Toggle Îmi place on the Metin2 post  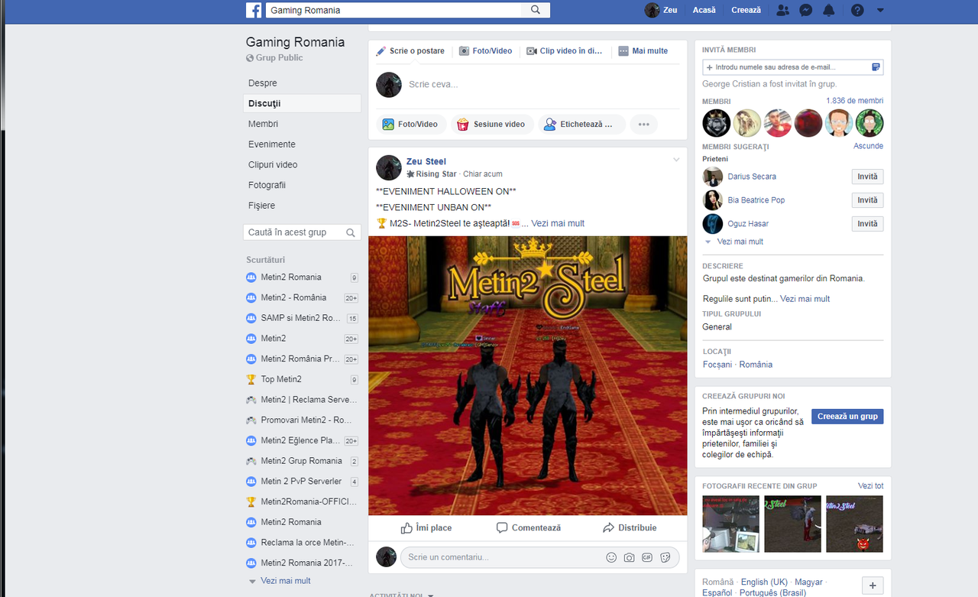click(x=426, y=527)
